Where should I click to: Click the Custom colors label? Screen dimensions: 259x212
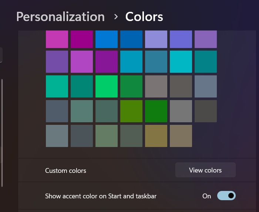pos(65,171)
